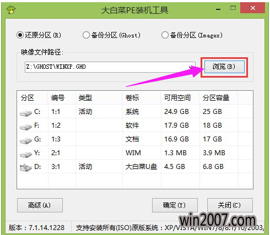Click the mushroom app icon in title bar
The image size is (270, 235).
pos(11,9)
